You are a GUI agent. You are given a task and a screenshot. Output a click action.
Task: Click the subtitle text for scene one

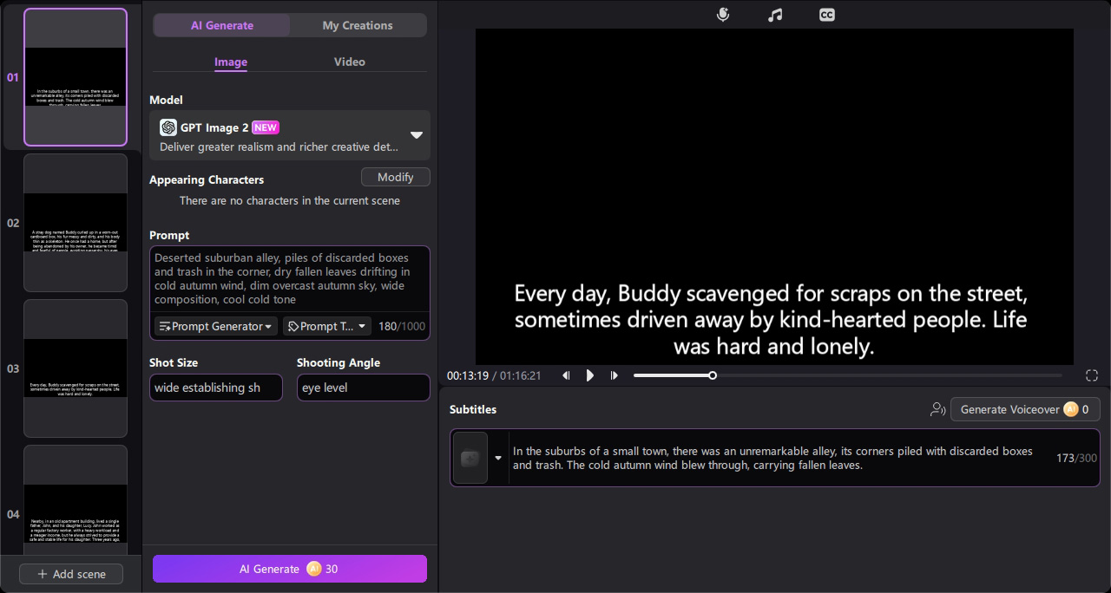[772, 458]
